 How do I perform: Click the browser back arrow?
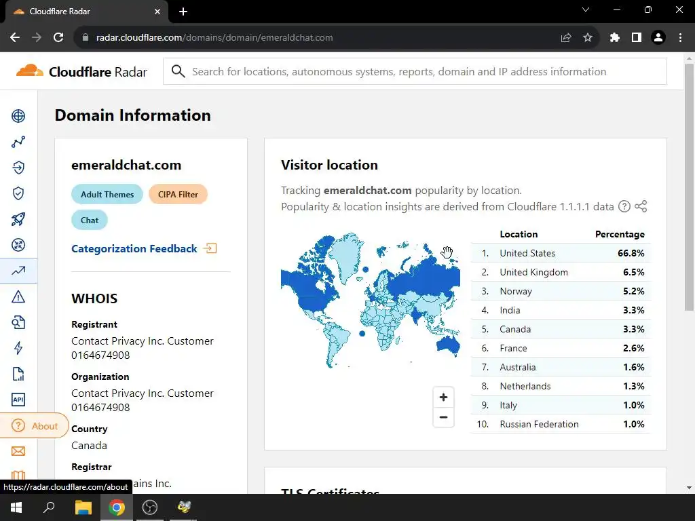tap(15, 38)
